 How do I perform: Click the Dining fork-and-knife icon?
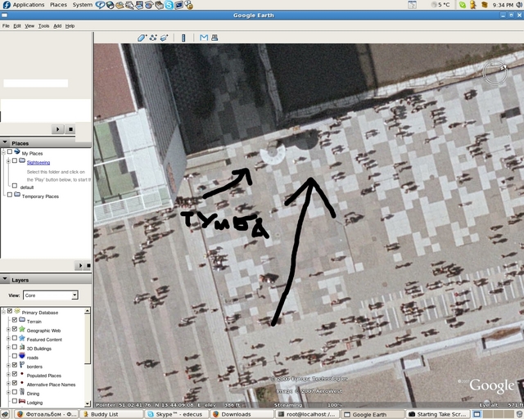(22, 392)
